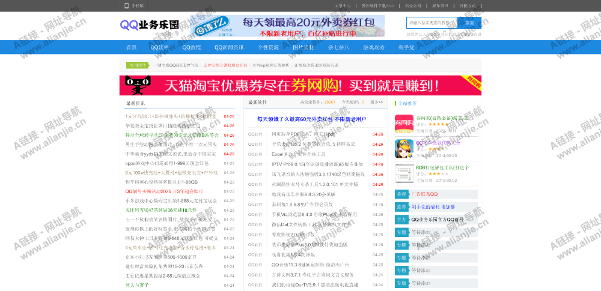Open QQ软件 navigation item

click(x=159, y=47)
